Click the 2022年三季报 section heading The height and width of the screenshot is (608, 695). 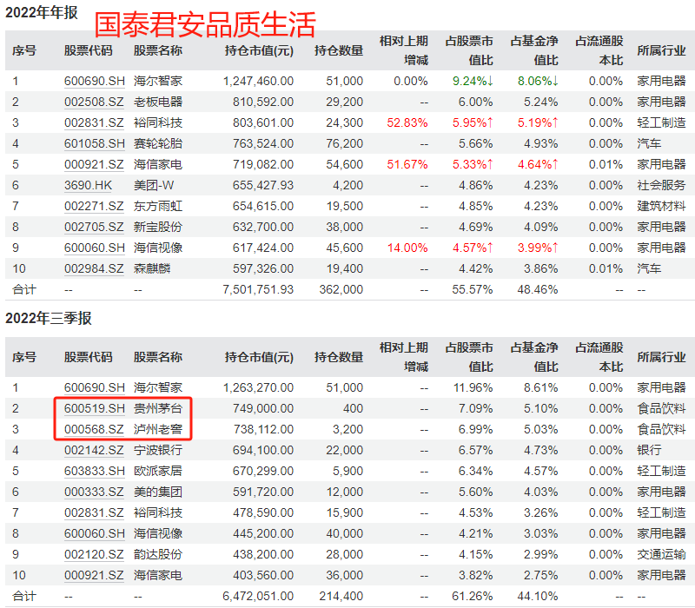click(49, 318)
